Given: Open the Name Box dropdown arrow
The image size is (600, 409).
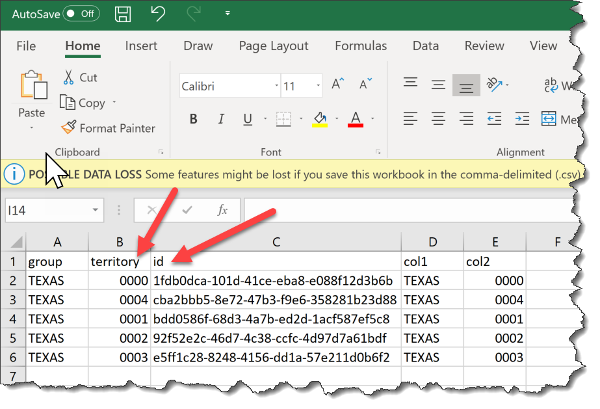Looking at the screenshot, I should click(x=96, y=210).
